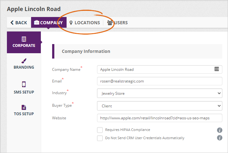The height and width of the screenshot is (153, 228).
Task: Open Branding paintbrush icon in sidebar
Action: [x=24, y=61]
